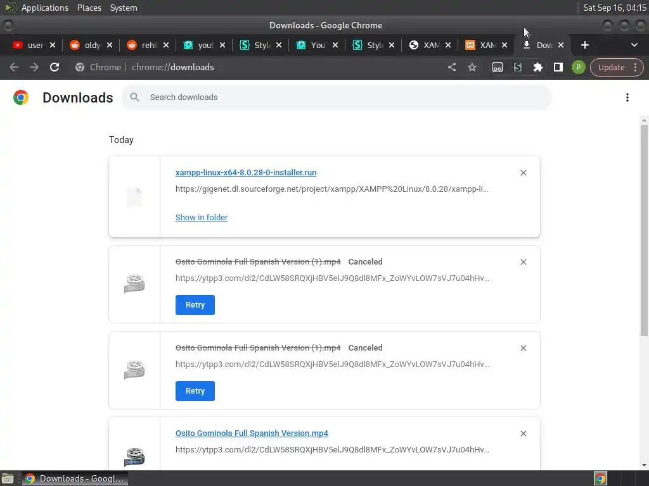Click the clock Sat Sep 16, 04:15
This screenshot has width=649, height=486.
(615, 8)
